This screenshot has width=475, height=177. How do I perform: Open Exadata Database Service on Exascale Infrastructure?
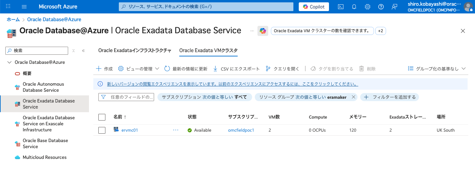tap(44, 124)
